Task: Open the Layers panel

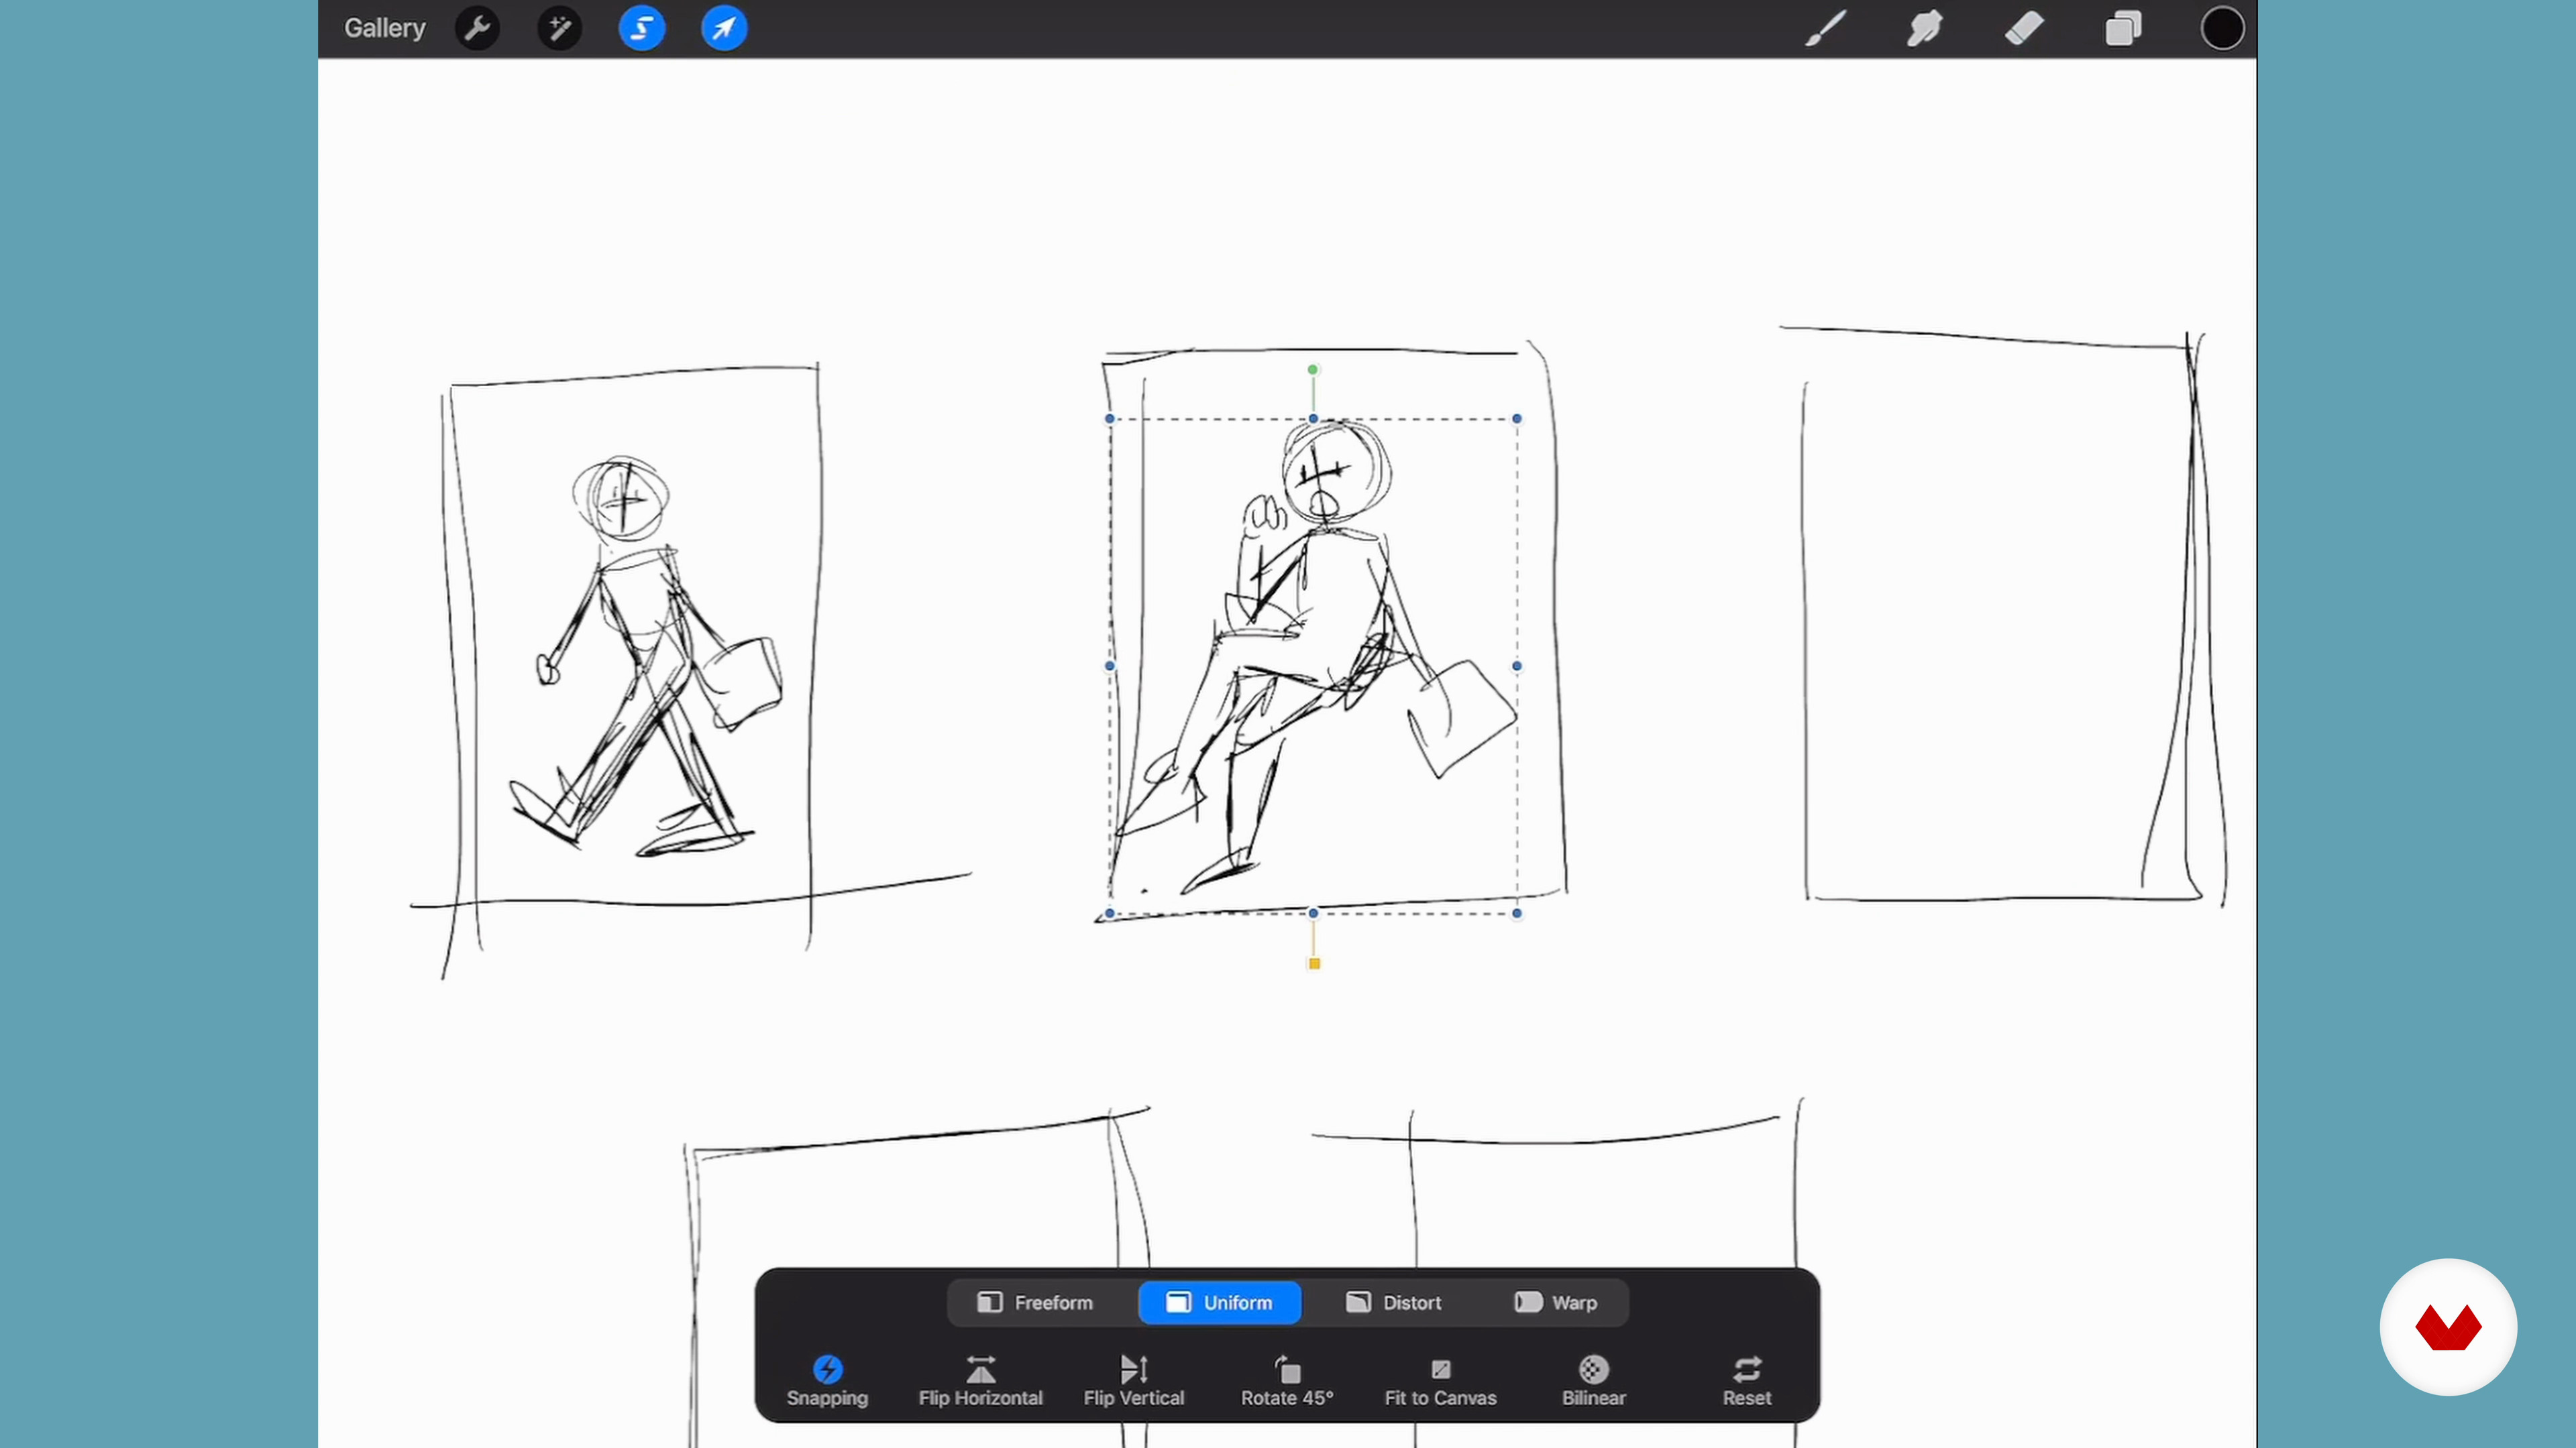Action: [x=2123, y=28]
